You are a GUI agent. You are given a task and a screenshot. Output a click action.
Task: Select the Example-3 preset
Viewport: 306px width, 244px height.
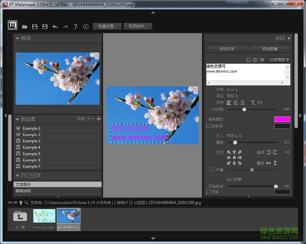(31, 141)
